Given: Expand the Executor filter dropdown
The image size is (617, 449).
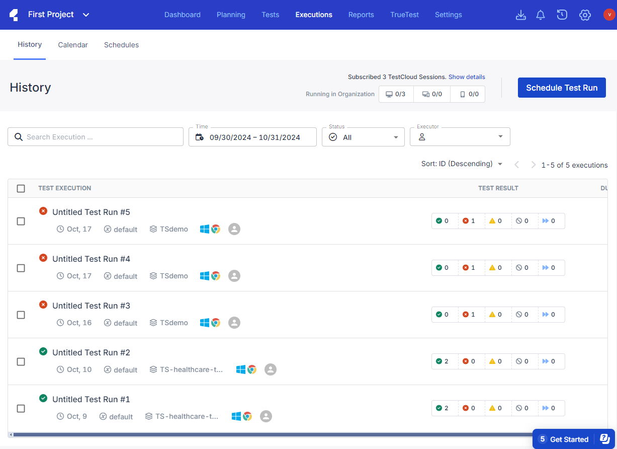Looking at the screenshot, I should click(x=460, y=137).
